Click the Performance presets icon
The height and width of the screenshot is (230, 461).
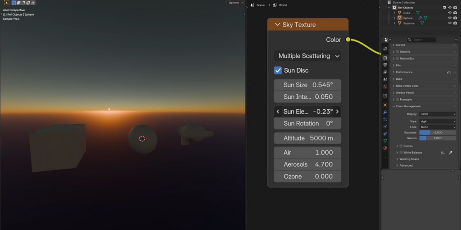[449, 72]
